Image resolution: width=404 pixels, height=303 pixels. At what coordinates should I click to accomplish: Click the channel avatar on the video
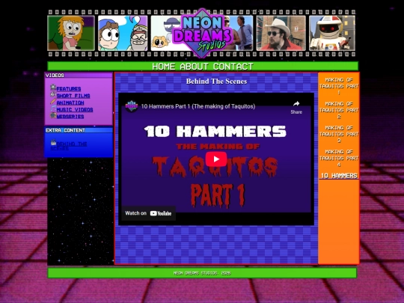[132, 106]
